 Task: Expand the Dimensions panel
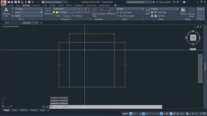click(x=66, y=19)
